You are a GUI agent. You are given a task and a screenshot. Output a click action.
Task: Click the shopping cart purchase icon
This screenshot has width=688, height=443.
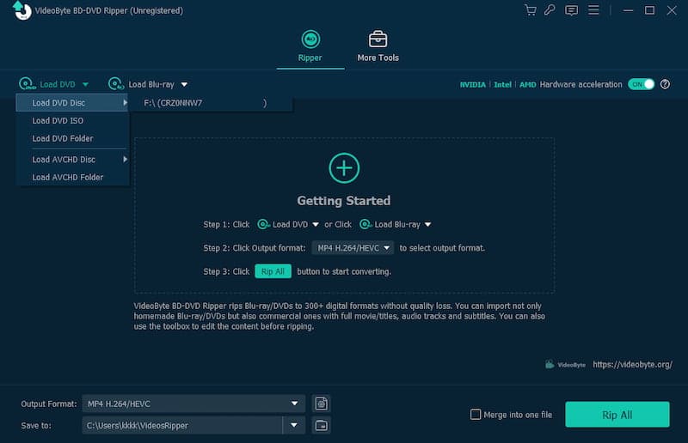click(530, 10)
